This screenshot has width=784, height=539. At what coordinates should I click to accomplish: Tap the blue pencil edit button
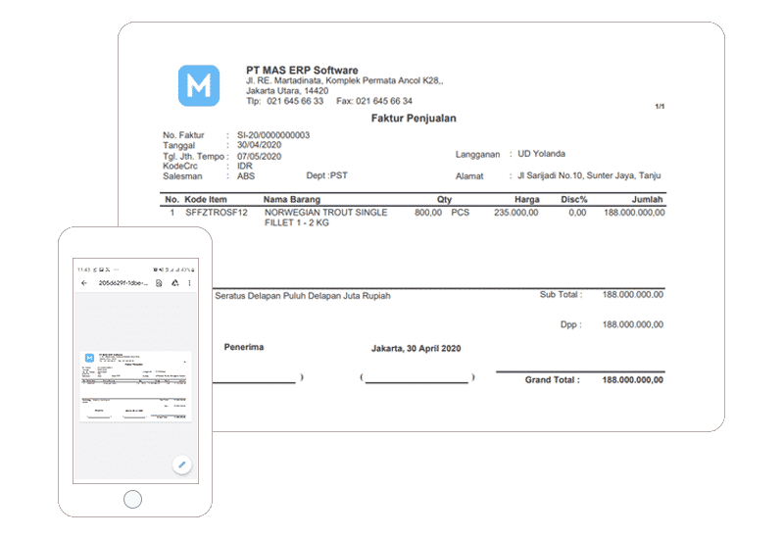click(x=181, y=465)
